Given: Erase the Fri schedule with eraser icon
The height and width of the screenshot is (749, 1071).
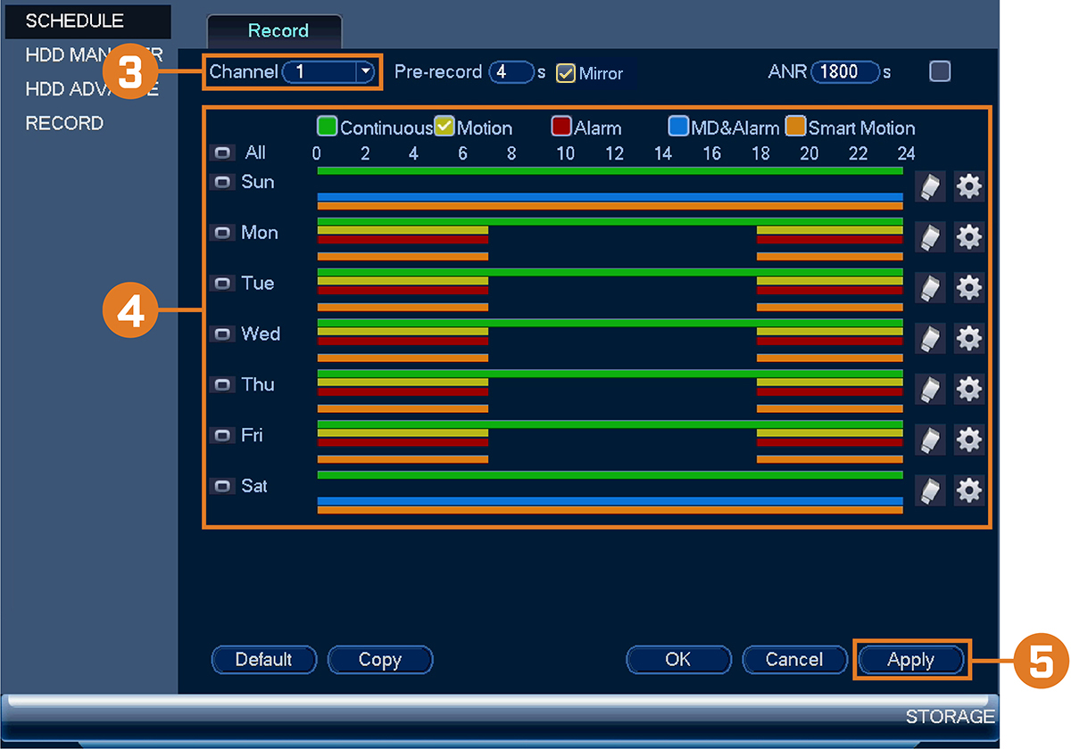Looking at the screenshot, I should [x=929, y=440].
